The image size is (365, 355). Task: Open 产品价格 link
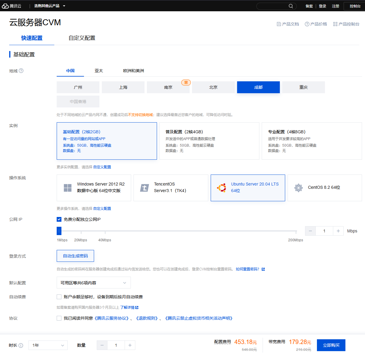[316, 24]
